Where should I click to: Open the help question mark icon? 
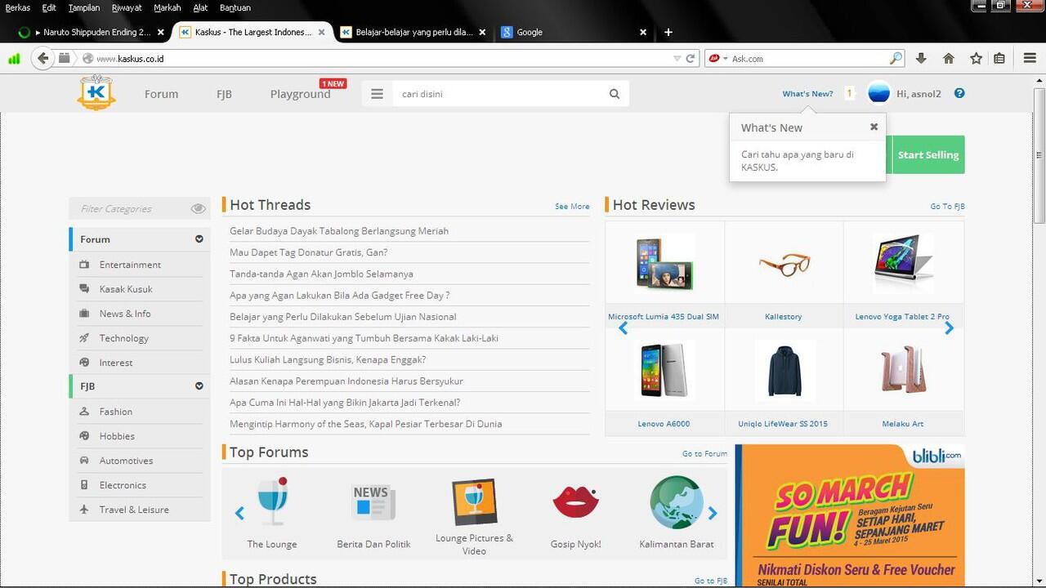point(959,93)
